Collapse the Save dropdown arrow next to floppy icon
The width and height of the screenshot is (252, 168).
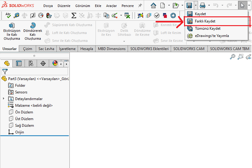196,5
